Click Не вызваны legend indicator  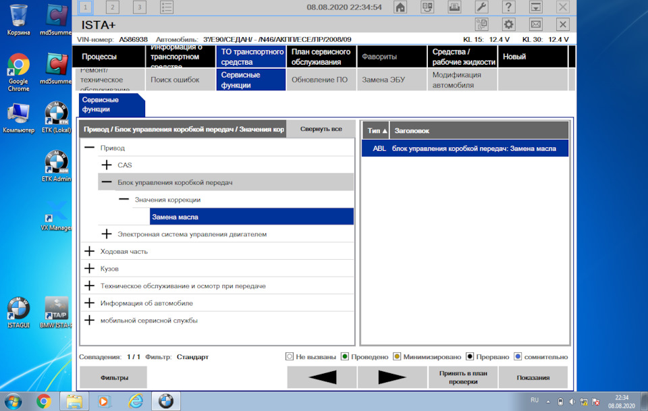coord(290,356)
